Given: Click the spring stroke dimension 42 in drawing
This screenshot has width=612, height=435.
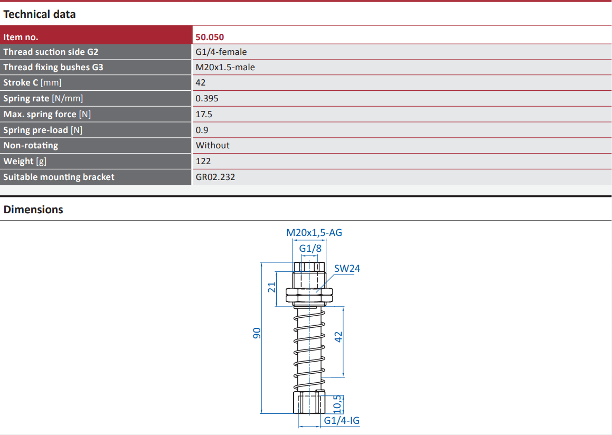Looking at the screenshot, I should [x=338, y=337].
